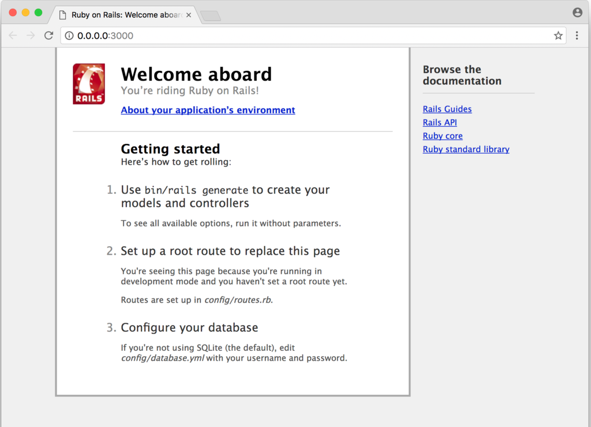The image size is (591, 427).
Task: Click the Rails logo image
Action: (89, 84)
